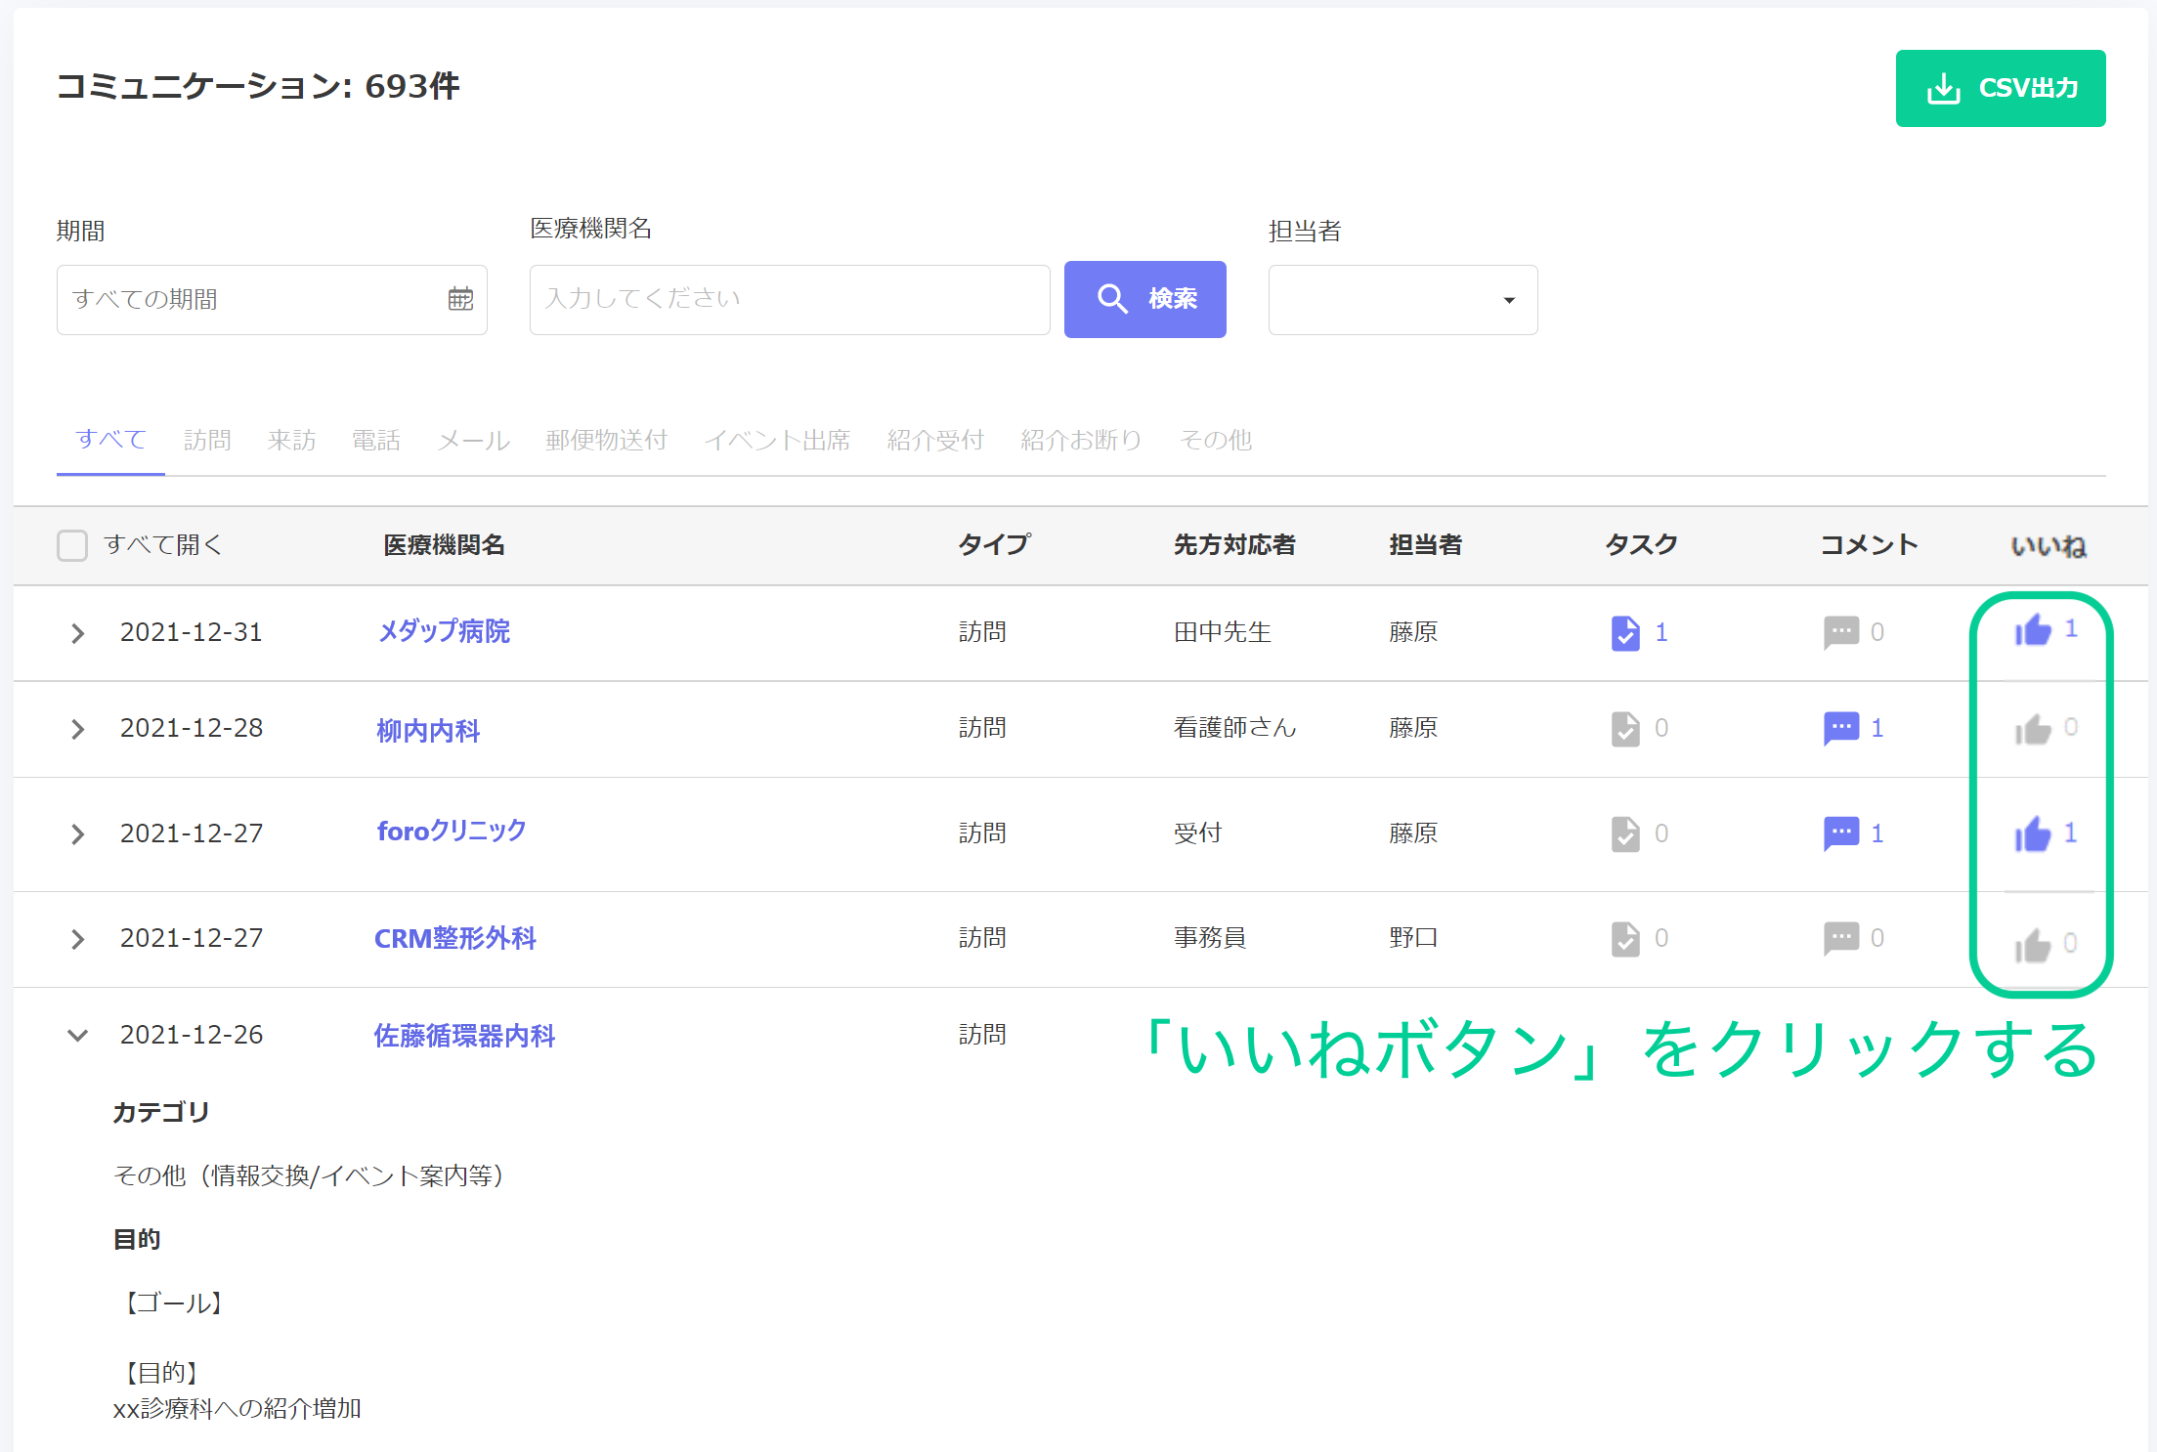The height and width of the screenshot is (1452, 2157).
Task: Click the CSV出力 button
Action: click(x=2001, y=88)
